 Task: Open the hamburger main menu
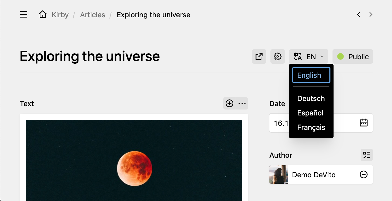click(24, 15)
